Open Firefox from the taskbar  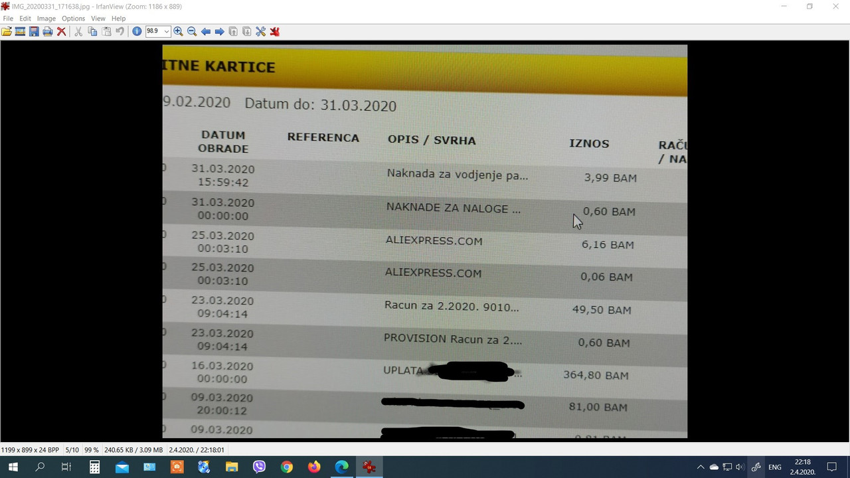pyautogui.click(x=314, y=467)
